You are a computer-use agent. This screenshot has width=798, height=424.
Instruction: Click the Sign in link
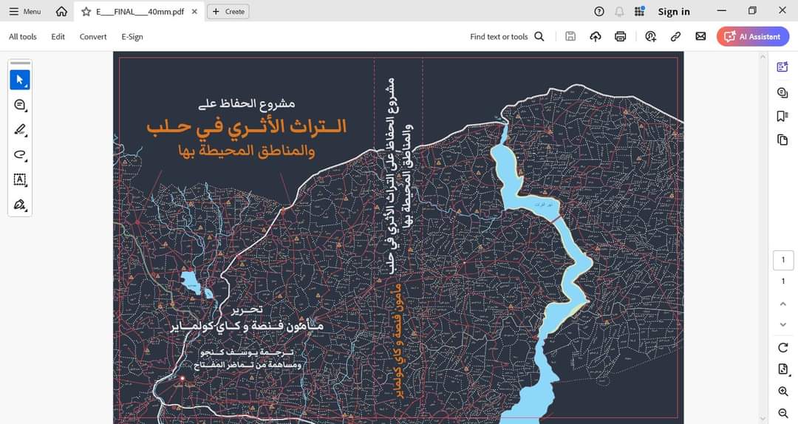pyautogui.click(x=674, y=11)
